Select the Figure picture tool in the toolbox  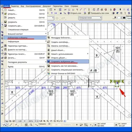(x=2, y=103)
